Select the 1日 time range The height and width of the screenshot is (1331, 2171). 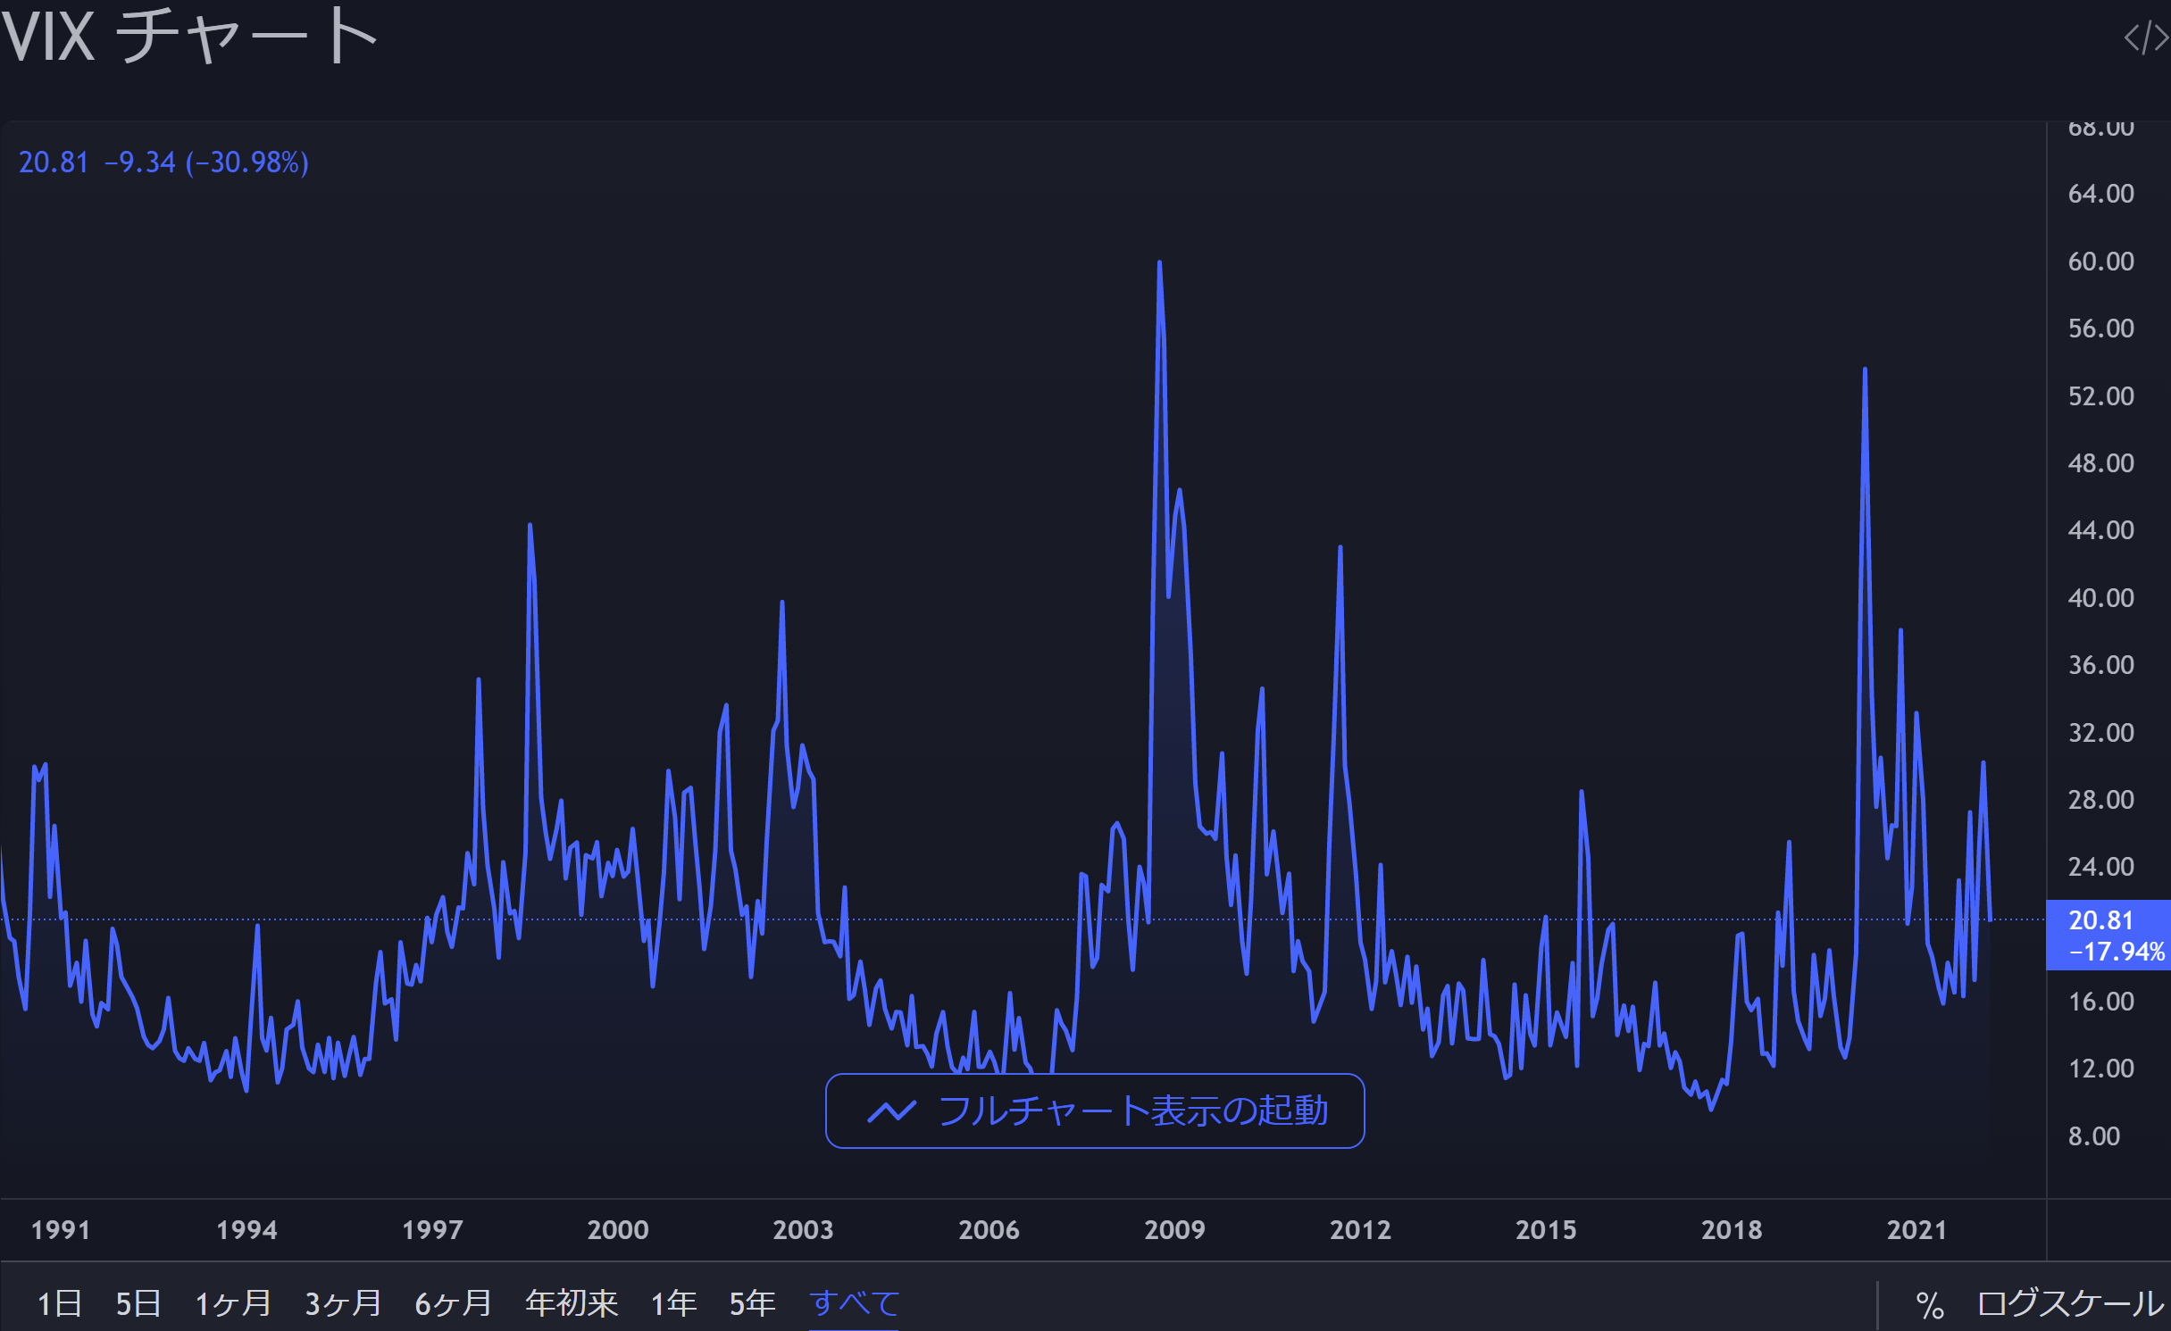[59, 1304]
